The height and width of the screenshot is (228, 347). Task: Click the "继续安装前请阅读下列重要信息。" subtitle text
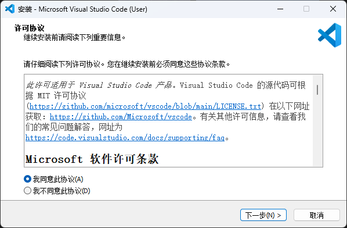(75, 37)
